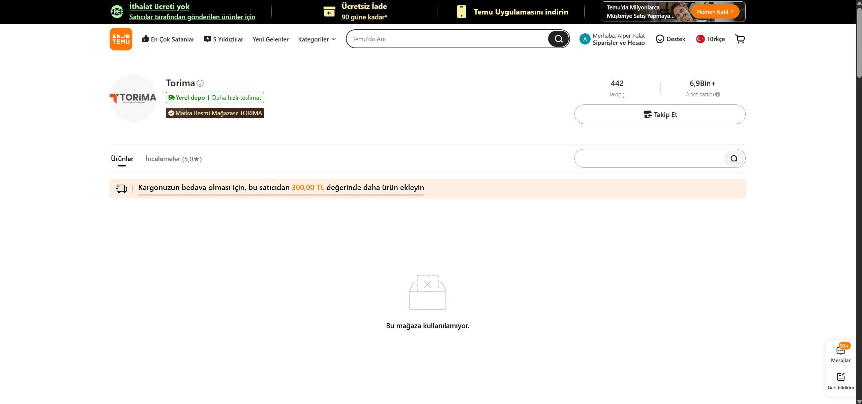862x404 pixels.
Task: Click the main search magnifier button
Action: (558, 39)
